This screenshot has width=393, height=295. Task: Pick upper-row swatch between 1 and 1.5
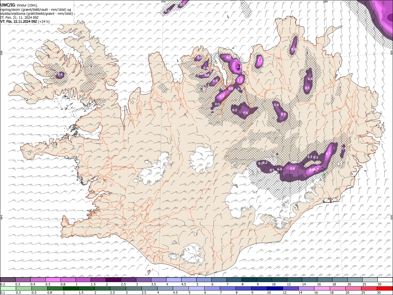tap(83, 280)
